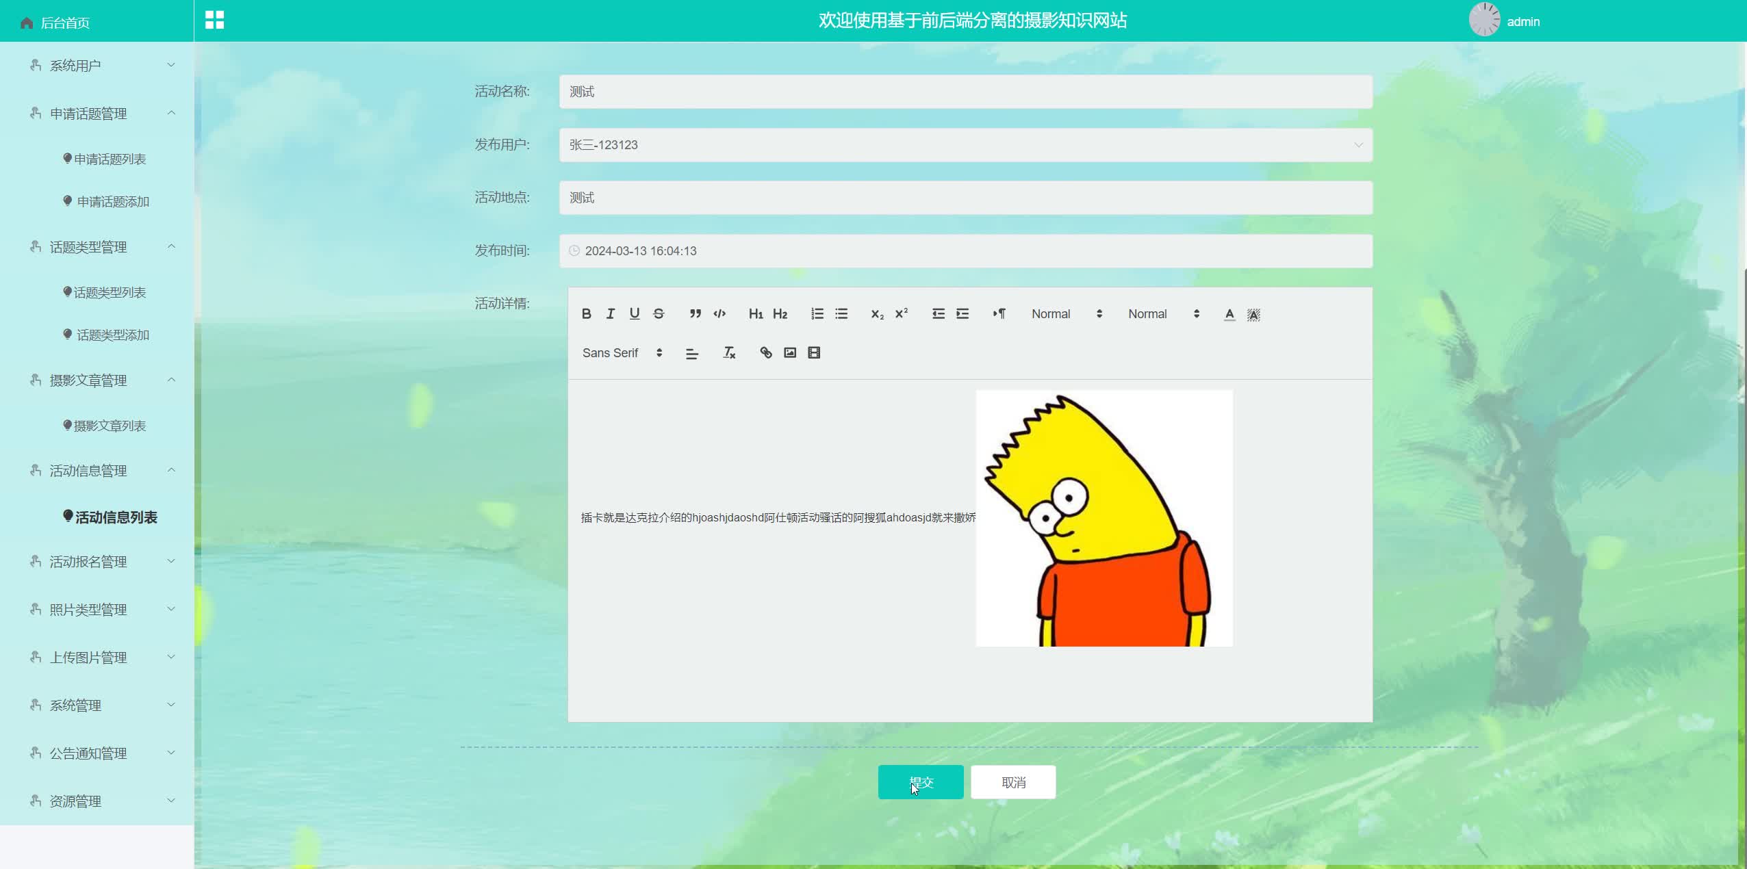This screenshot has height=869, width=1747.
Task: Apply italic formatting in editor
Action: [x=610, y=314]
